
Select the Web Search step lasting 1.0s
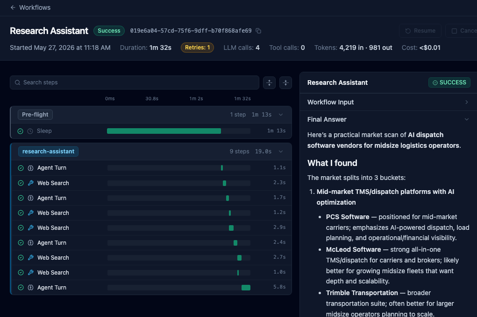(151, 272)
